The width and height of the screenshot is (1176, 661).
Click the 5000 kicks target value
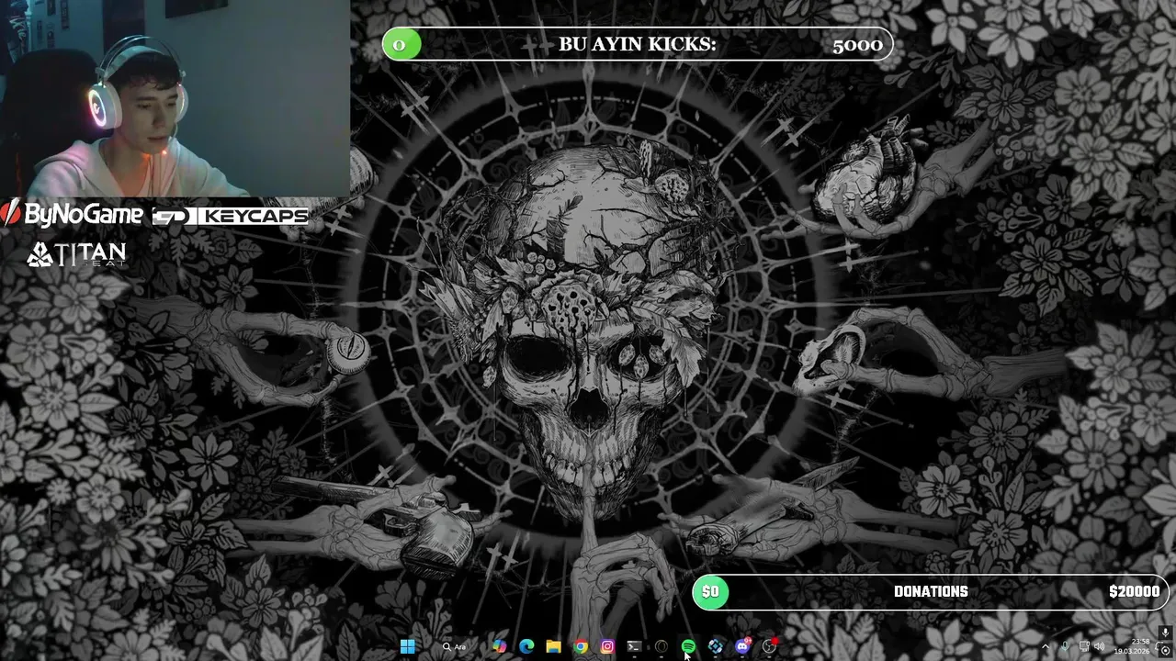857,45
